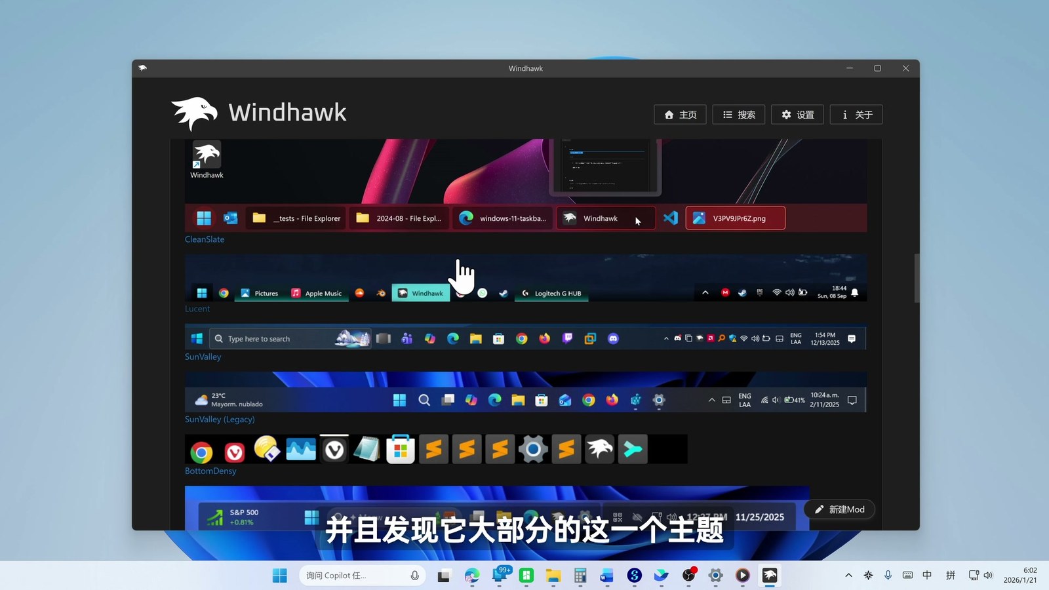Click the 询问 Copilot search box

pyautogui.click(x=363, y=576)
